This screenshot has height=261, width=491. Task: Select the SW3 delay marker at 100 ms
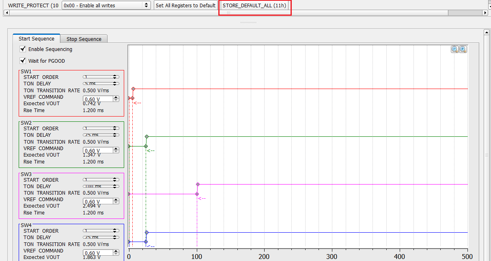(197, 194)
